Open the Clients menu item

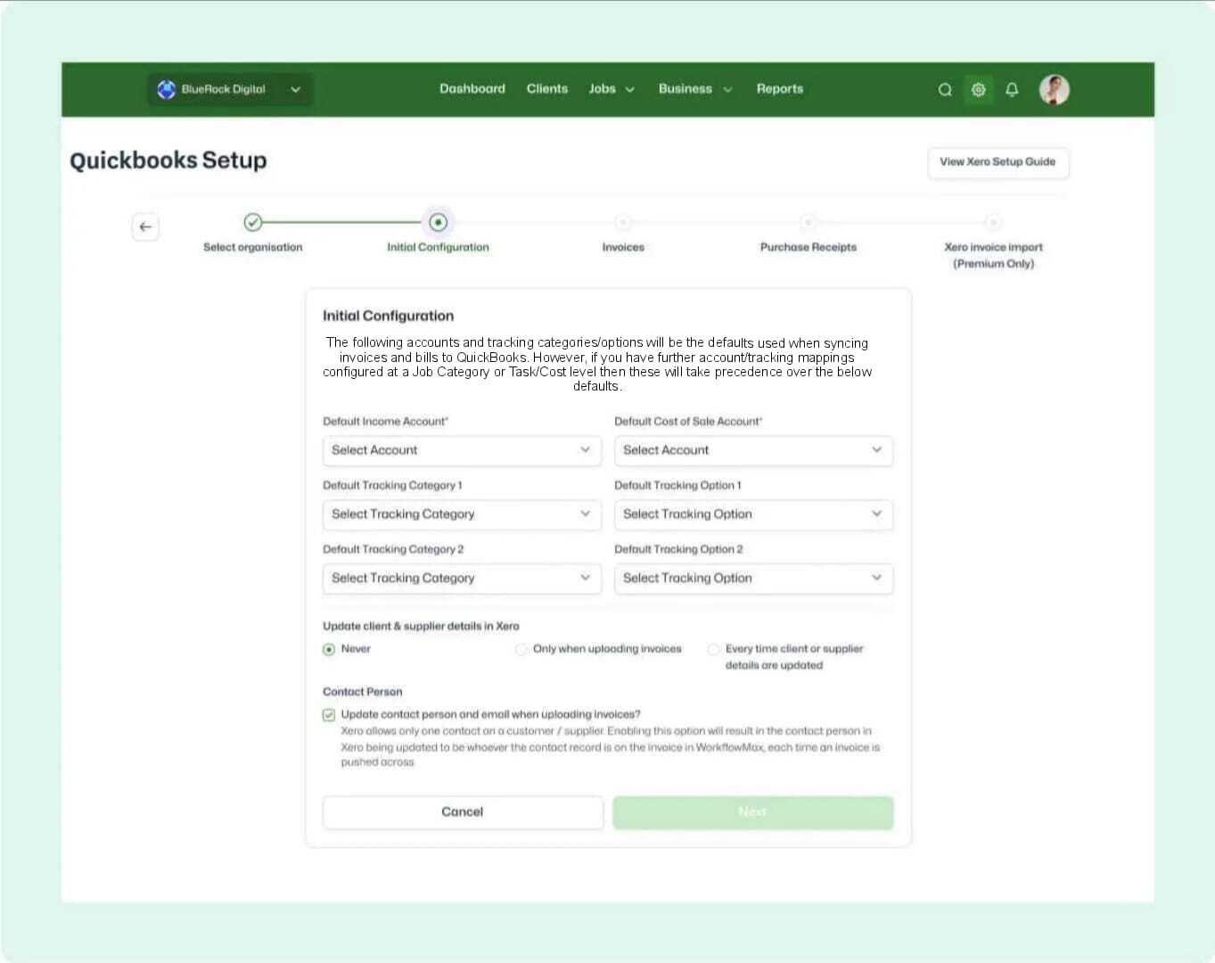pyautogui.click(x=547, y=89)
